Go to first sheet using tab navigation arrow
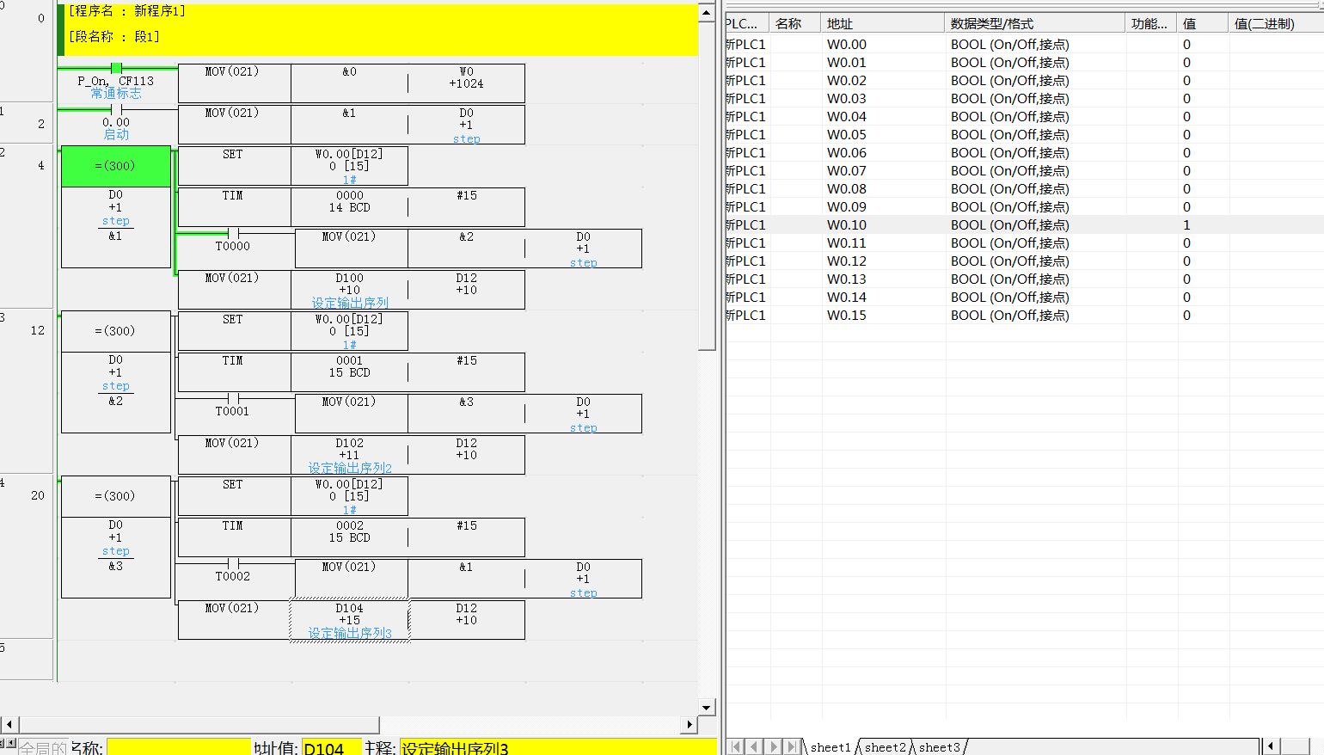1324x755 pixels. coord(736,746)
